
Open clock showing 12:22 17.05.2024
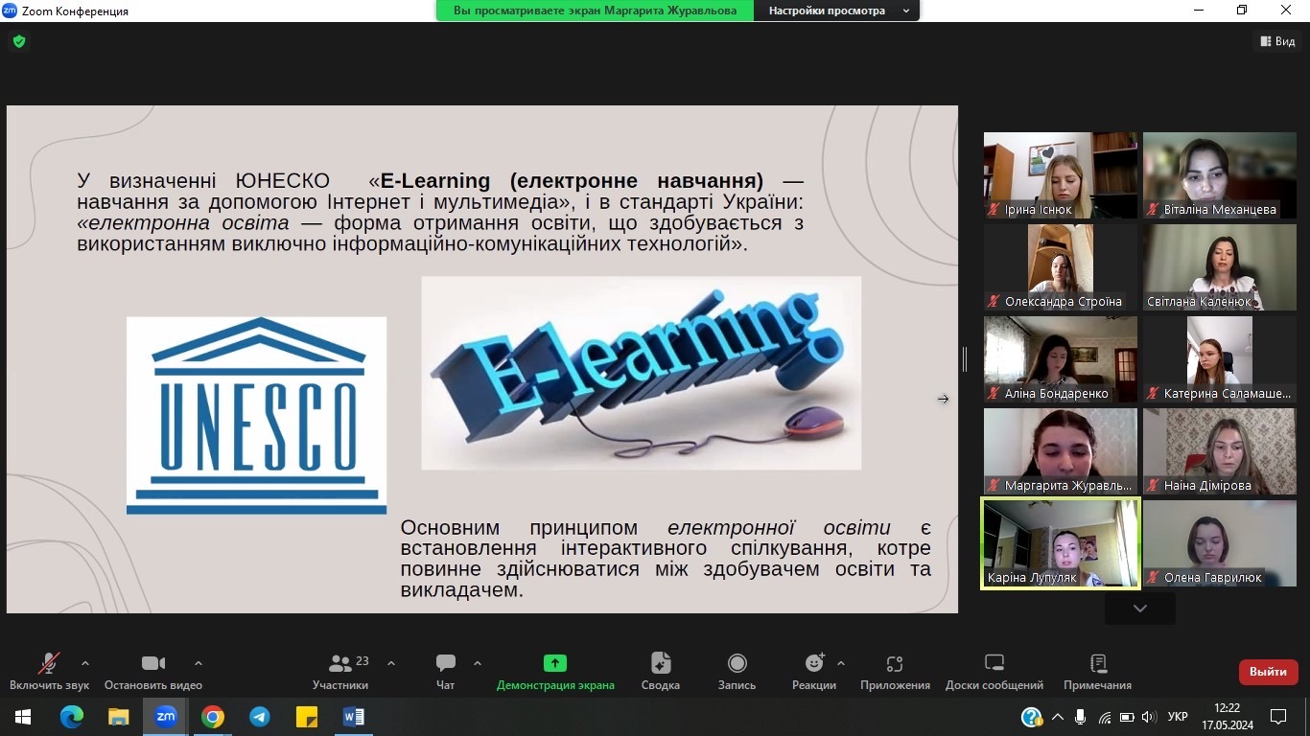click(x=1227, y=717)
